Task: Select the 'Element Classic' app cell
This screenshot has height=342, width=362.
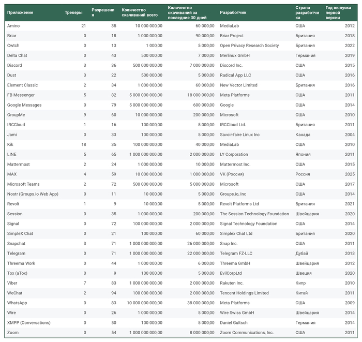Action: click(22, 85)
